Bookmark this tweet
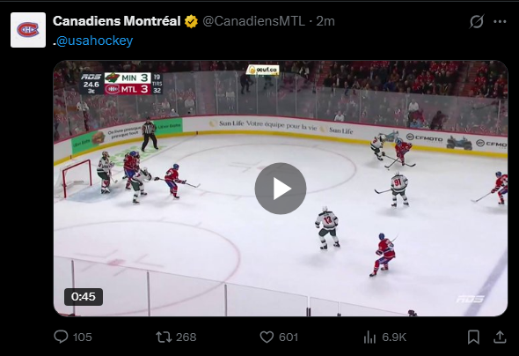This screenshot has width=519, height=356. 473,337
